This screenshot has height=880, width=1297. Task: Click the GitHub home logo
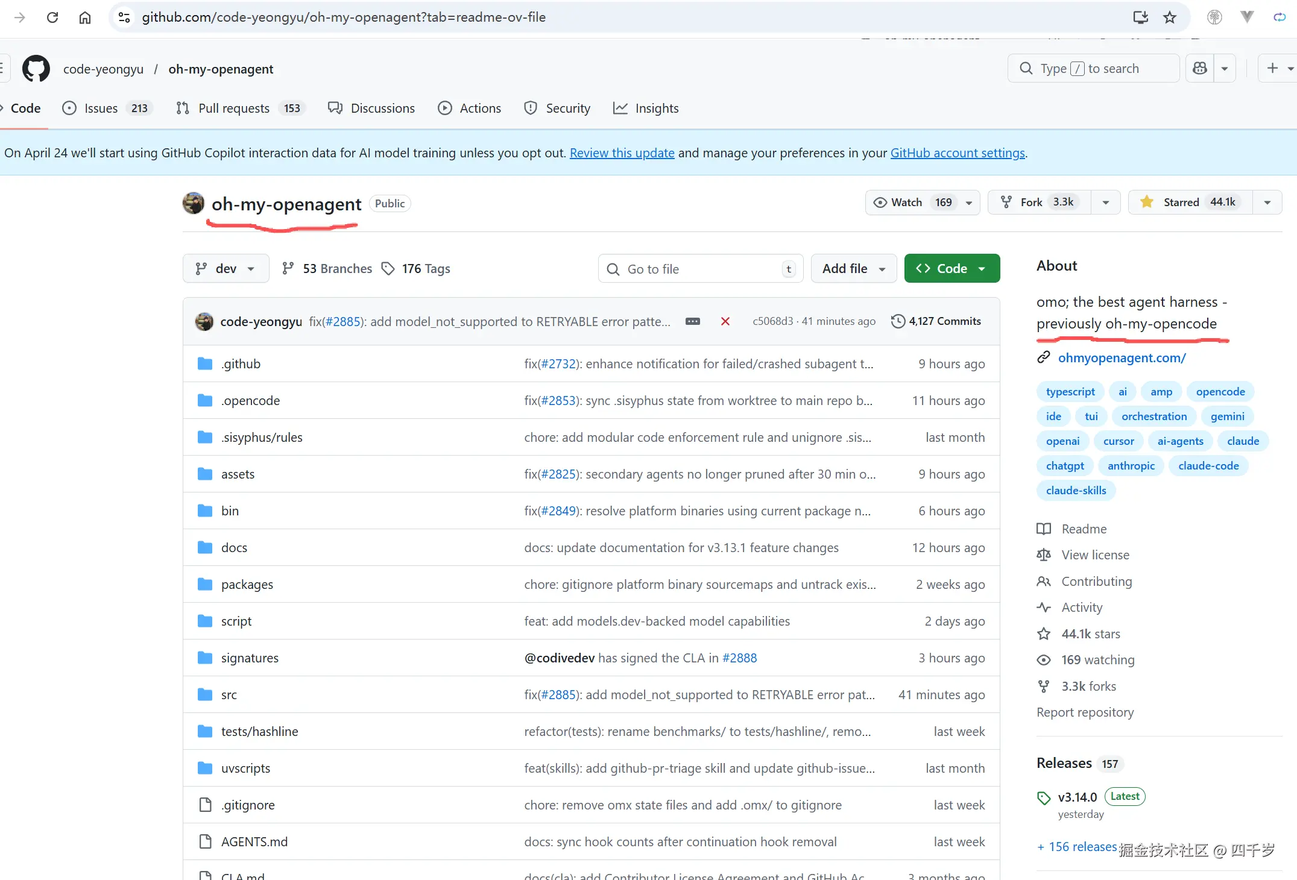[x=36, y=68]
